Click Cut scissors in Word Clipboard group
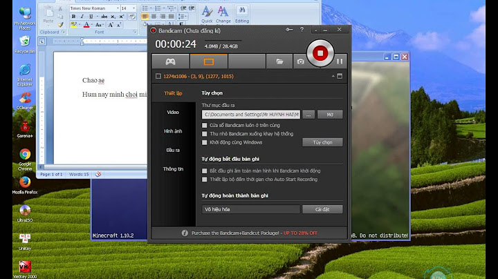This screenshot has height=279, width=498. click(60, 9)
